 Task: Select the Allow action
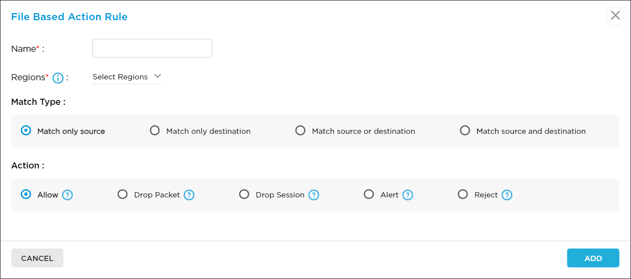25,194
